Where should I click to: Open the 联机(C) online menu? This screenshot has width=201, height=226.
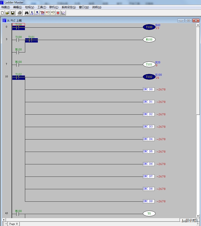54,7
